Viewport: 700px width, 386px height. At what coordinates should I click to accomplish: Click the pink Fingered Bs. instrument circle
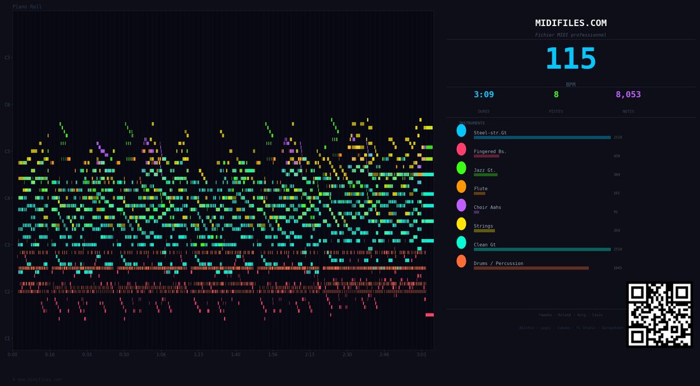461,149
